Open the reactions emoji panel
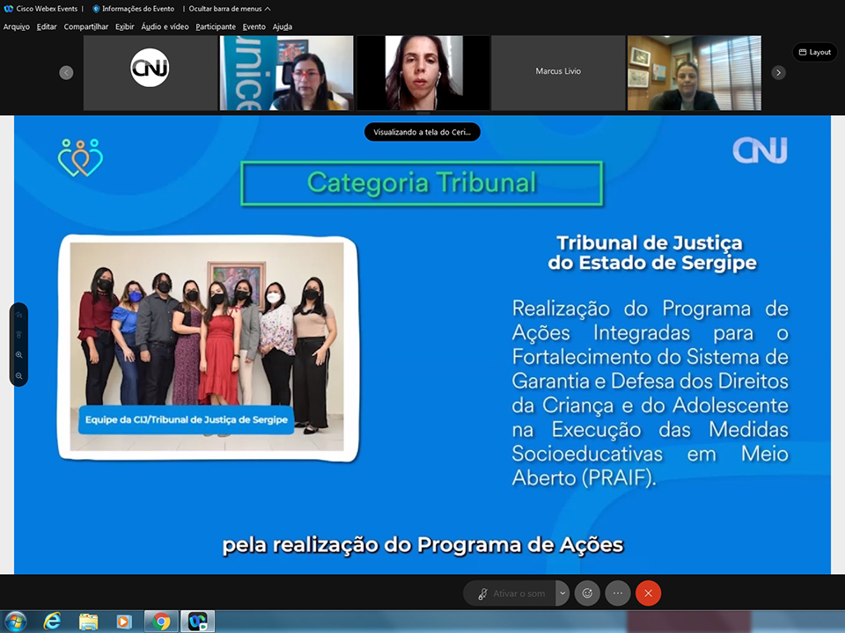845x633 pixels. (x=587, y=593)
